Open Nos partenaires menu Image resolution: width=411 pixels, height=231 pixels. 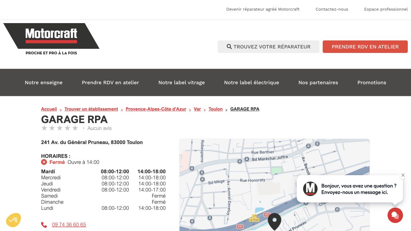coord(318,82)
